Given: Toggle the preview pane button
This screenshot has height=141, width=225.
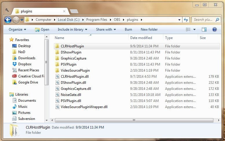Looking at the screenshot, I should (x=204, y=29).
